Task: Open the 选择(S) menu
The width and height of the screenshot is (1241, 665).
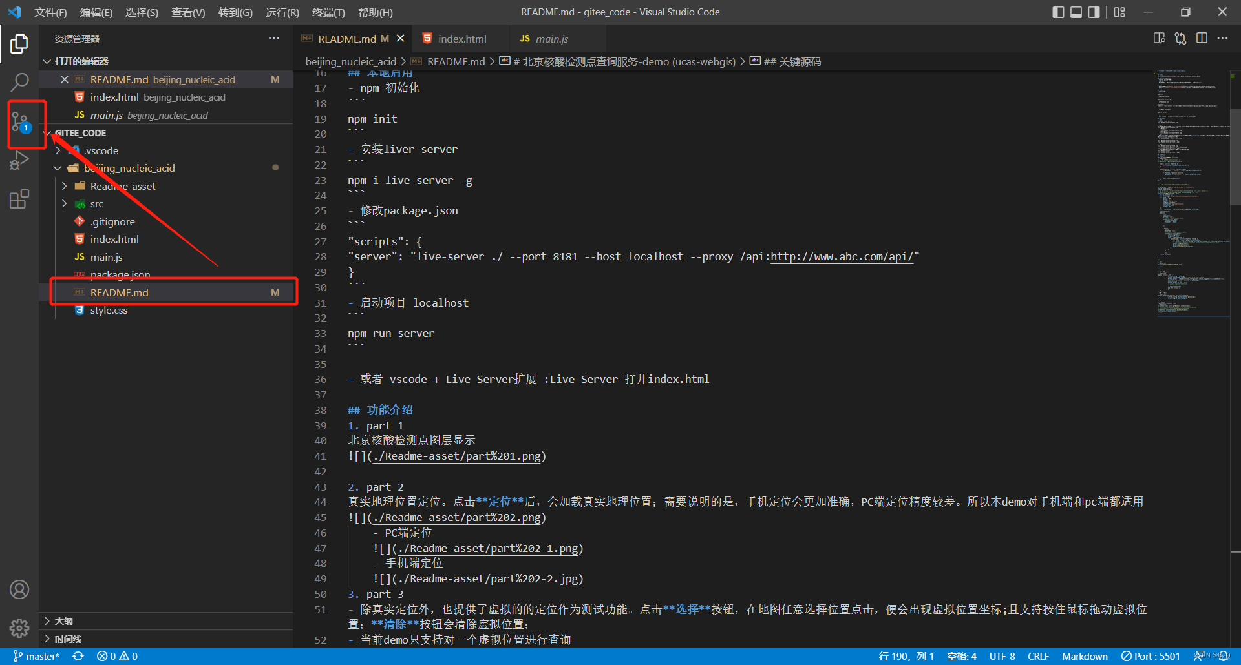Action: pyautogui.click(x=142, y=12)
